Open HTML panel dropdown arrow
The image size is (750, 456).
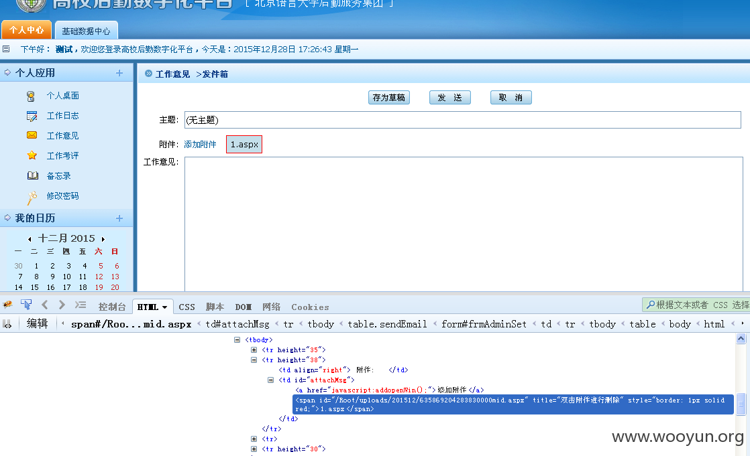[164, 307]
